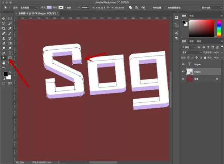Open the layer fill dropdown arrow

pyautogui.click(x=222, y=58)
